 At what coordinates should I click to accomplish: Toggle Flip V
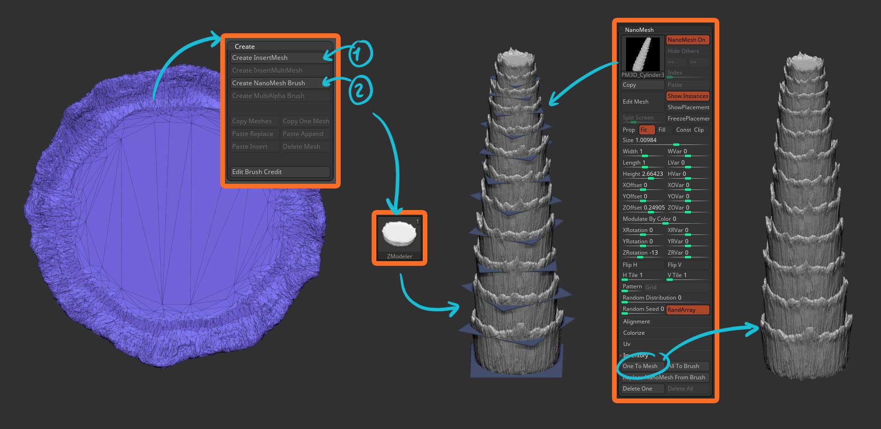click(687, 265)
